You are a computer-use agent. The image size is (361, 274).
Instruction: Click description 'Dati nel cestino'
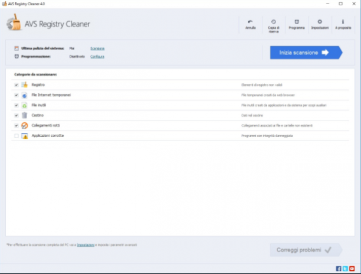click(x=252, y=115)
